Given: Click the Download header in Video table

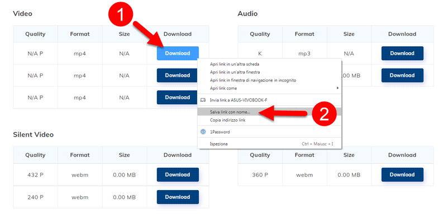Looking at the screenshot, I should [x=178, y=34].
